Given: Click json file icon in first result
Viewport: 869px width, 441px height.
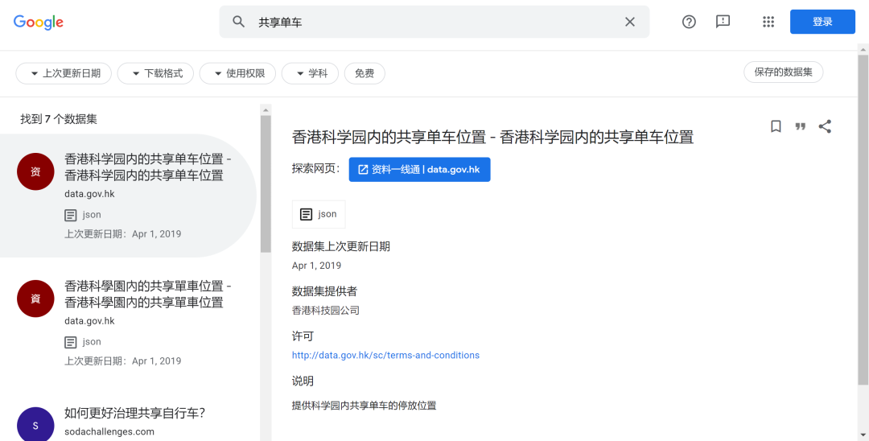Looking at the screenshot, I should click(x=70, y=215).
